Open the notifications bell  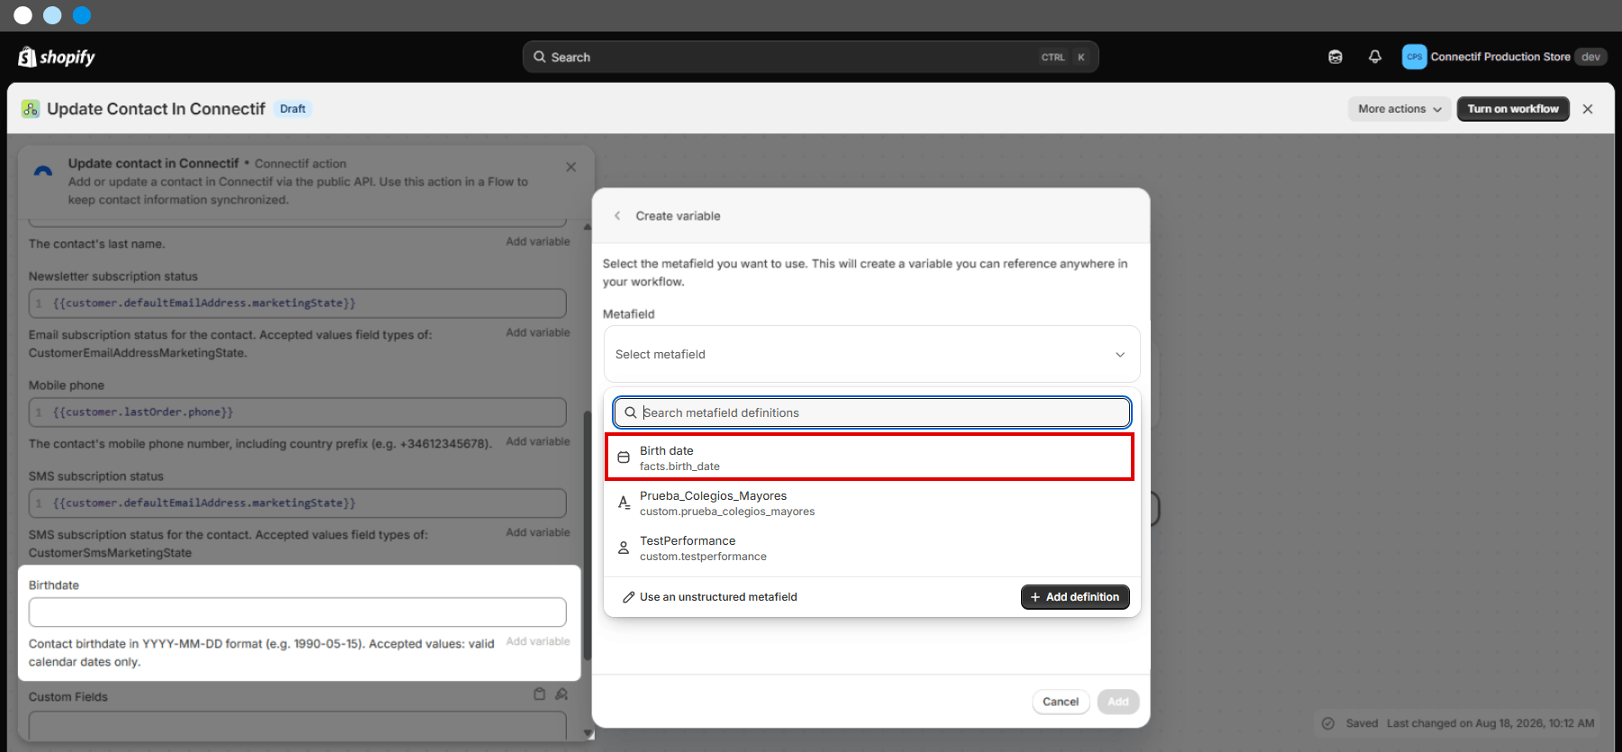tap(1375, 57)
